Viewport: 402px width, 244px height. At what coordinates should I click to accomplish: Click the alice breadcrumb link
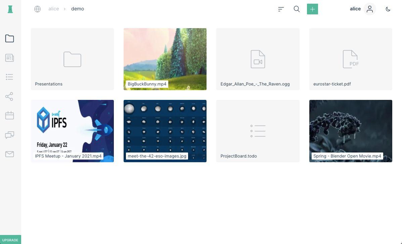54,9
